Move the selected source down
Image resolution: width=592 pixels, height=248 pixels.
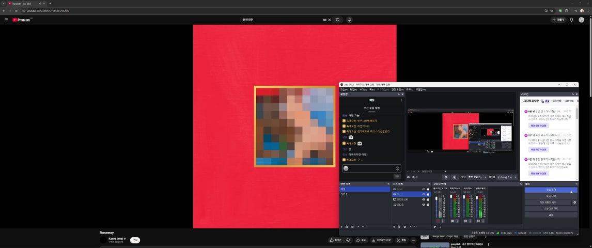click(415, 227)
